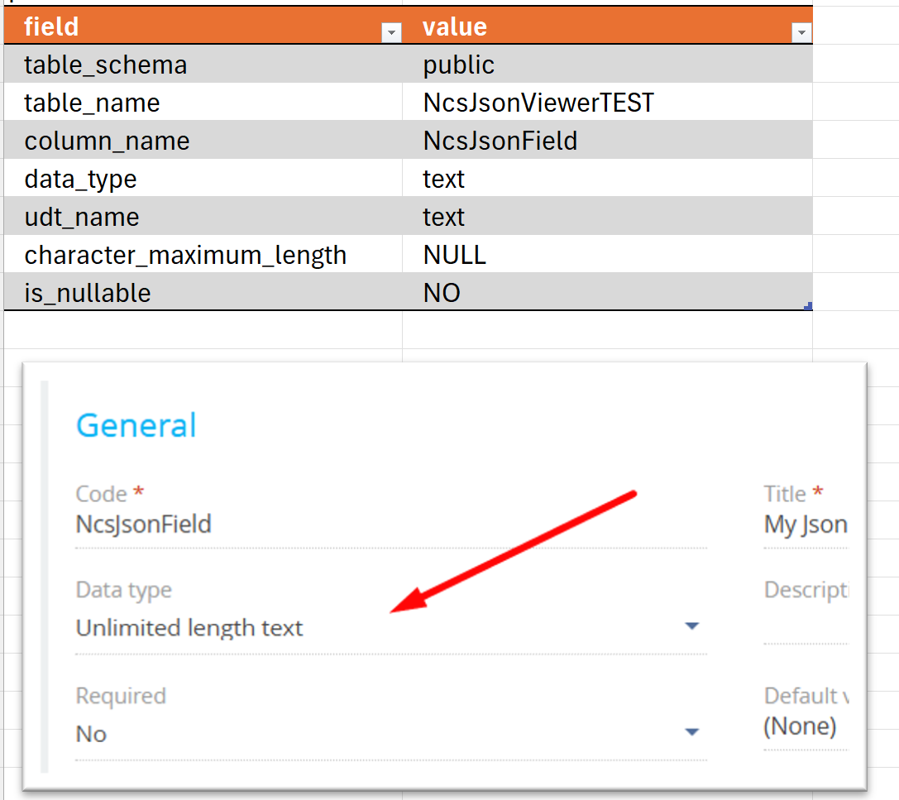Expand the Required dropdown arrow
This screenshot has width=899, height=800.
coord(692,732)
